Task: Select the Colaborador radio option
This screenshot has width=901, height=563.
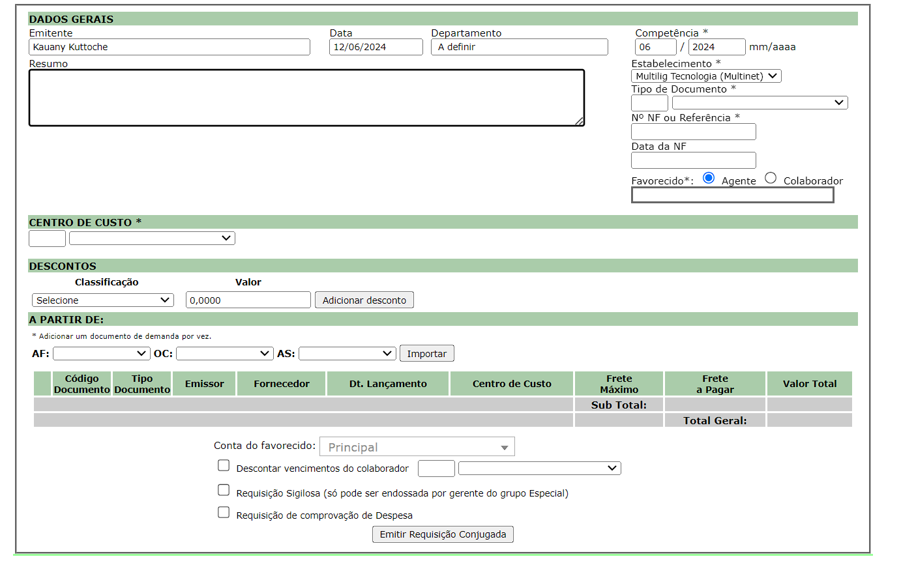Action: tap(771, 178)
